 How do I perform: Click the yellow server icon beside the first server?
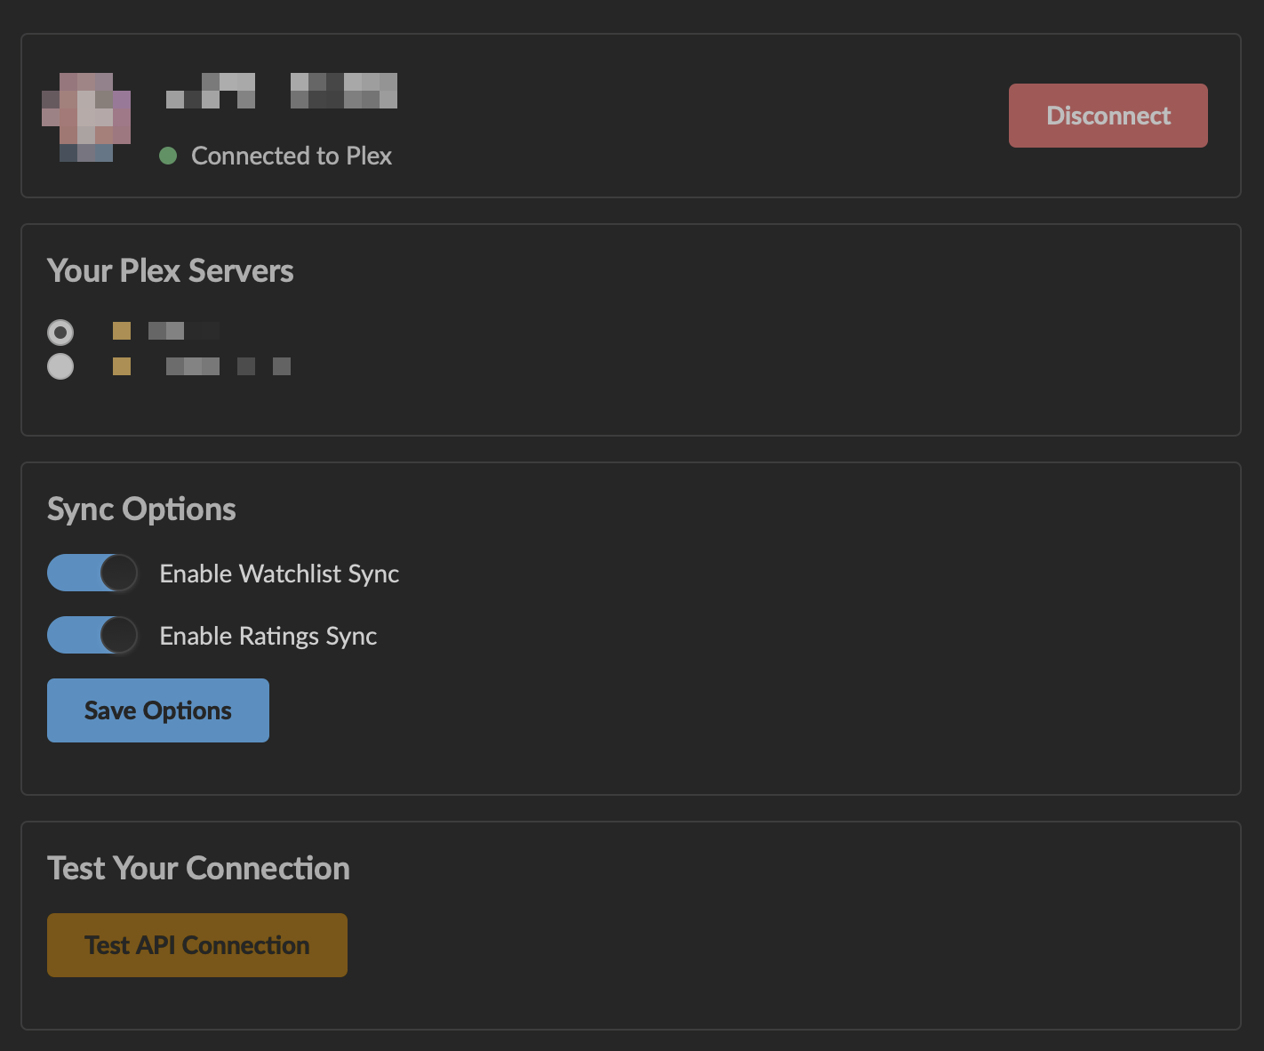pyautogui.click(x=122, y=330)
